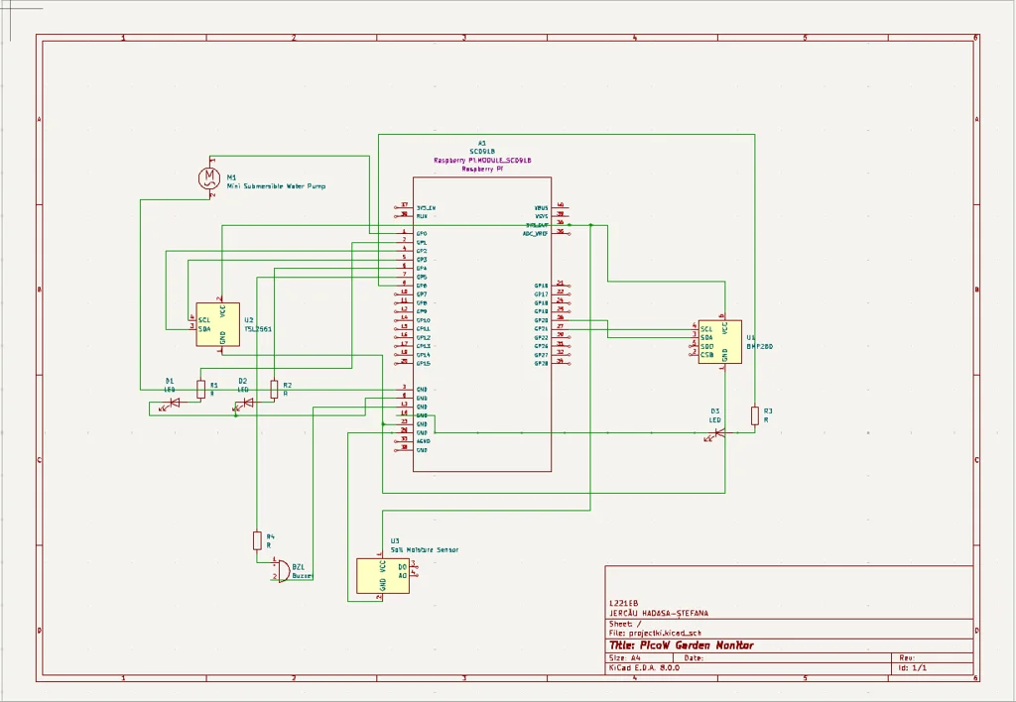Select the JERCĂU HADASA-ȘTEFANA author text
The height and width of the screenshot is (702, 1016).
[x=659, y=613]
